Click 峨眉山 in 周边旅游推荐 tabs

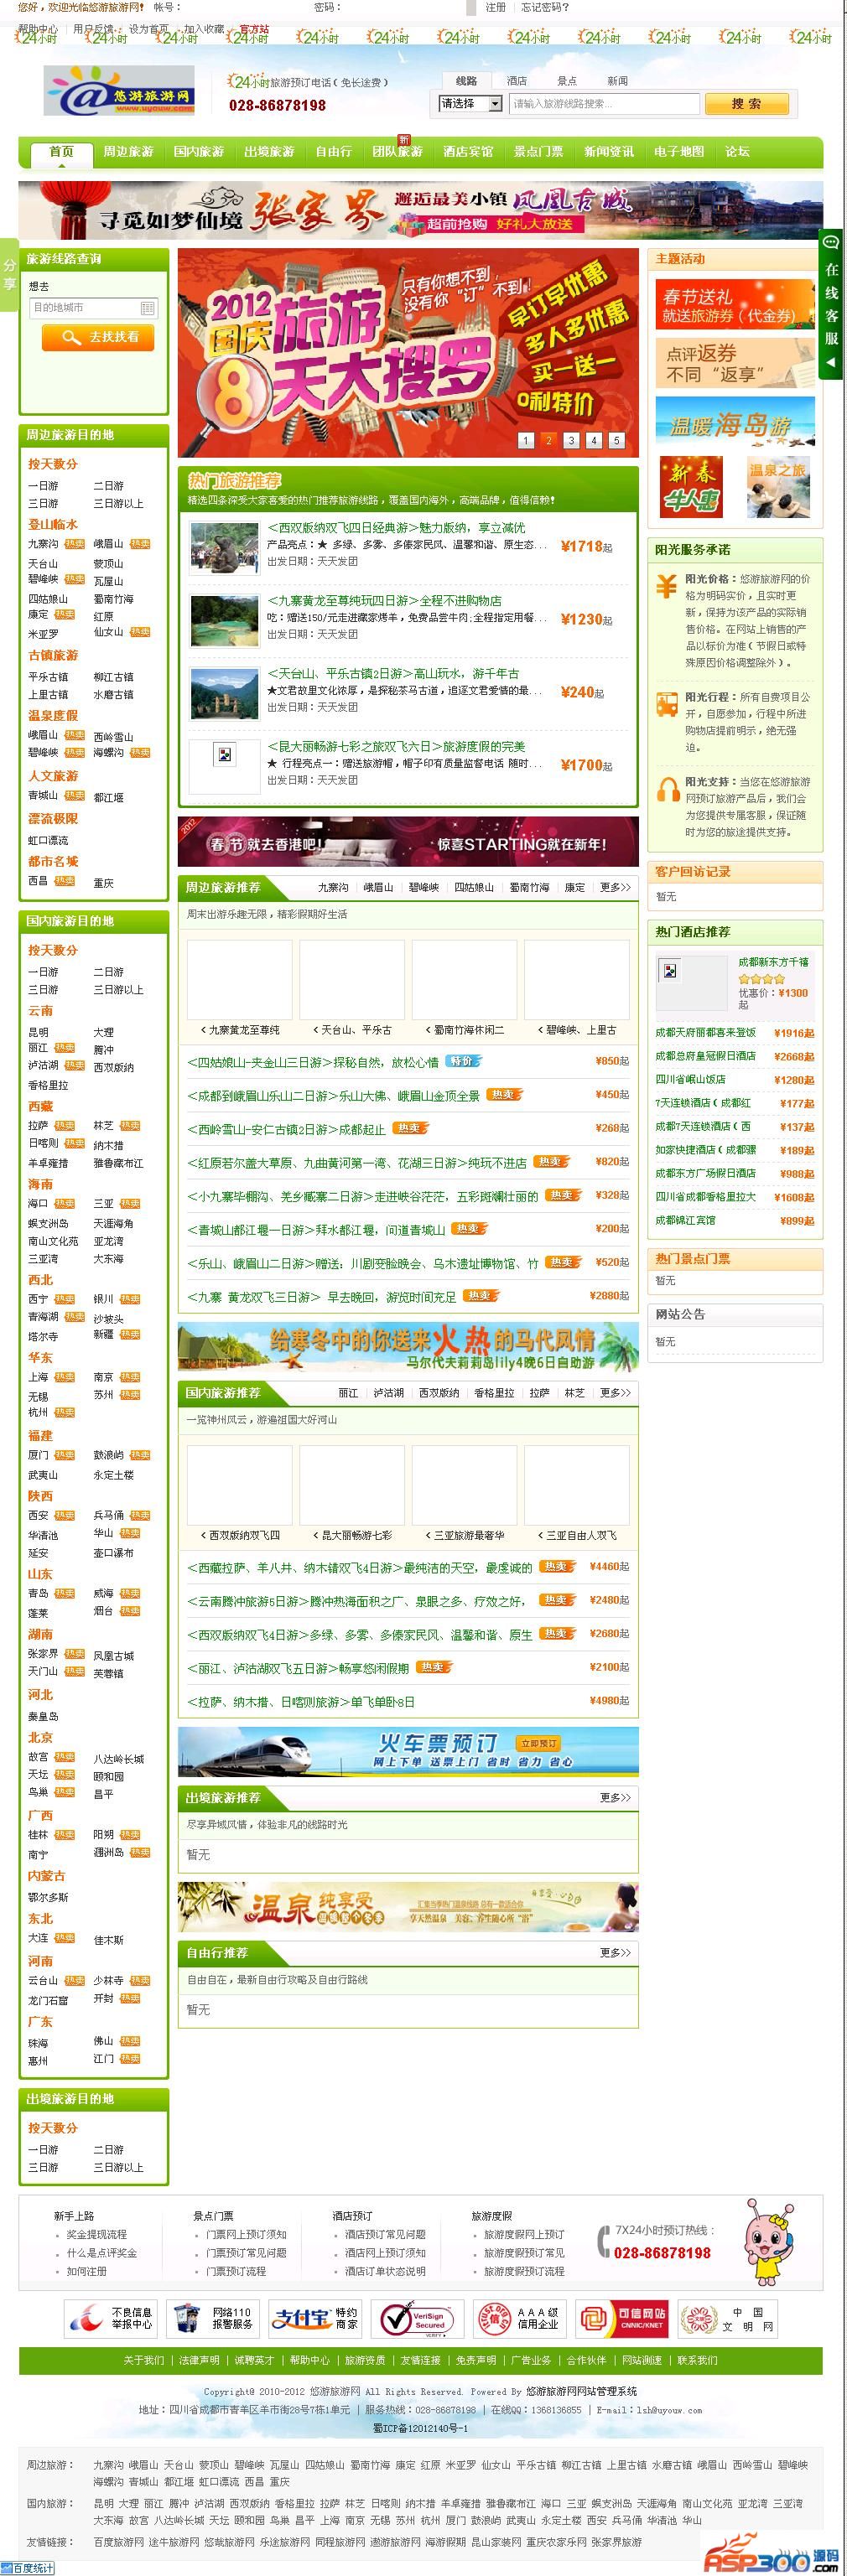(x=379, y=888)
